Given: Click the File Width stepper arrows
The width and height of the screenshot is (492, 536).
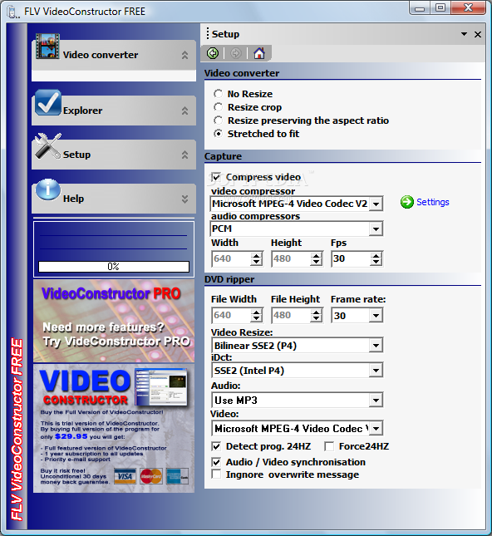Looking at the screenshot, I should tap(256, 315).
